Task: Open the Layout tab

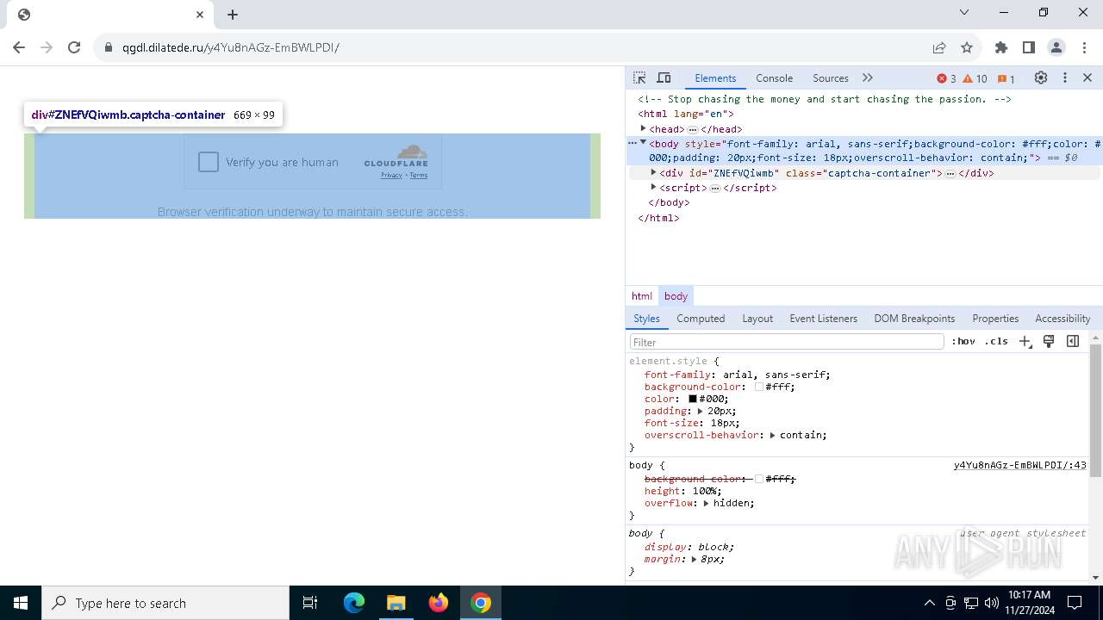Action: pos(757,318)
